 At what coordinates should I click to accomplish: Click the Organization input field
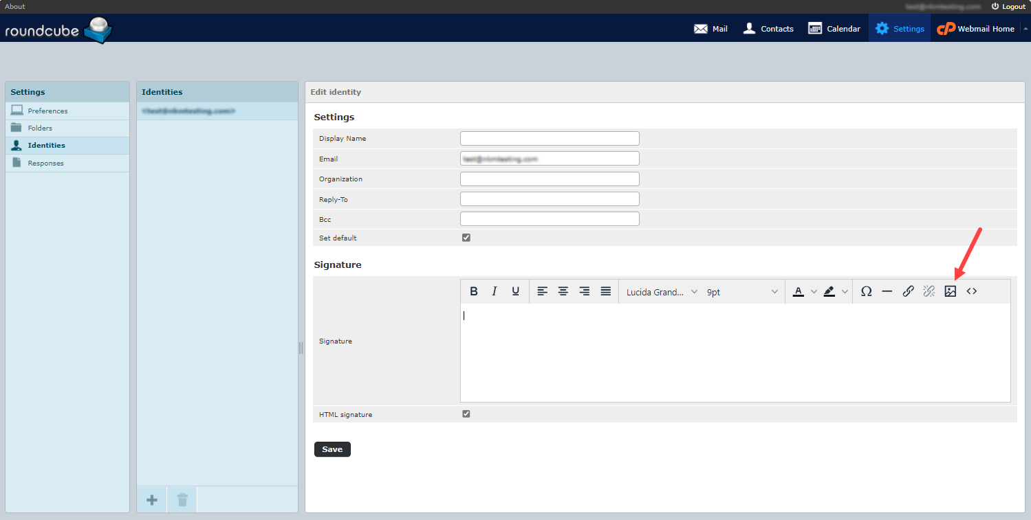click(550, 179)
